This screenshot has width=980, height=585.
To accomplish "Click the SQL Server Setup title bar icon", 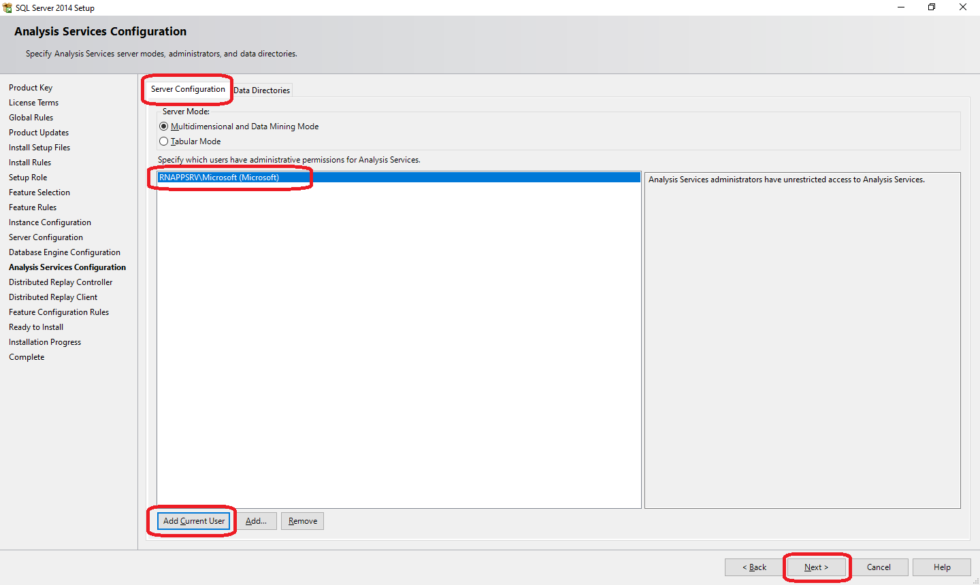I will (x=7, y=7).
